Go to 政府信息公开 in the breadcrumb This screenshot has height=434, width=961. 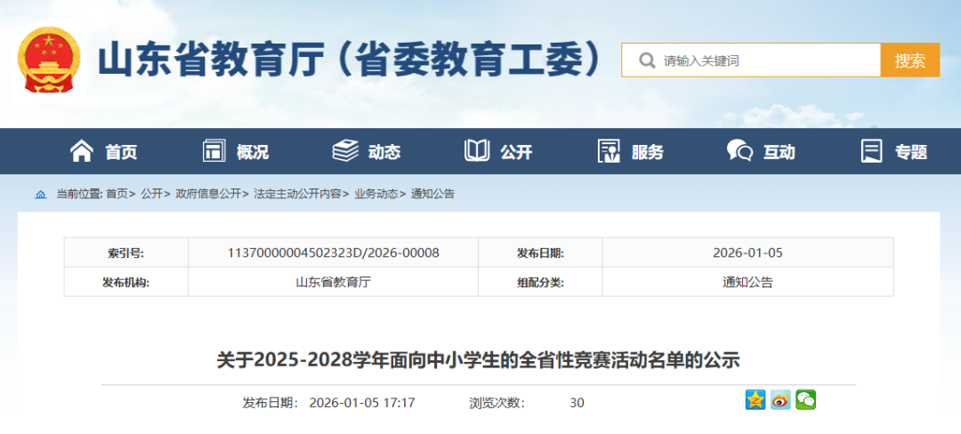(208, 194)
